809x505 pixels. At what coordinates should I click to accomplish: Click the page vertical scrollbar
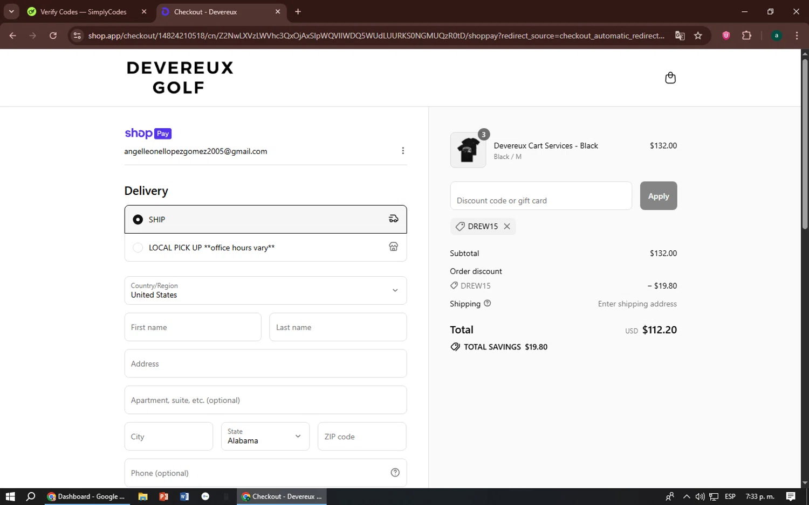click(805, 144)
